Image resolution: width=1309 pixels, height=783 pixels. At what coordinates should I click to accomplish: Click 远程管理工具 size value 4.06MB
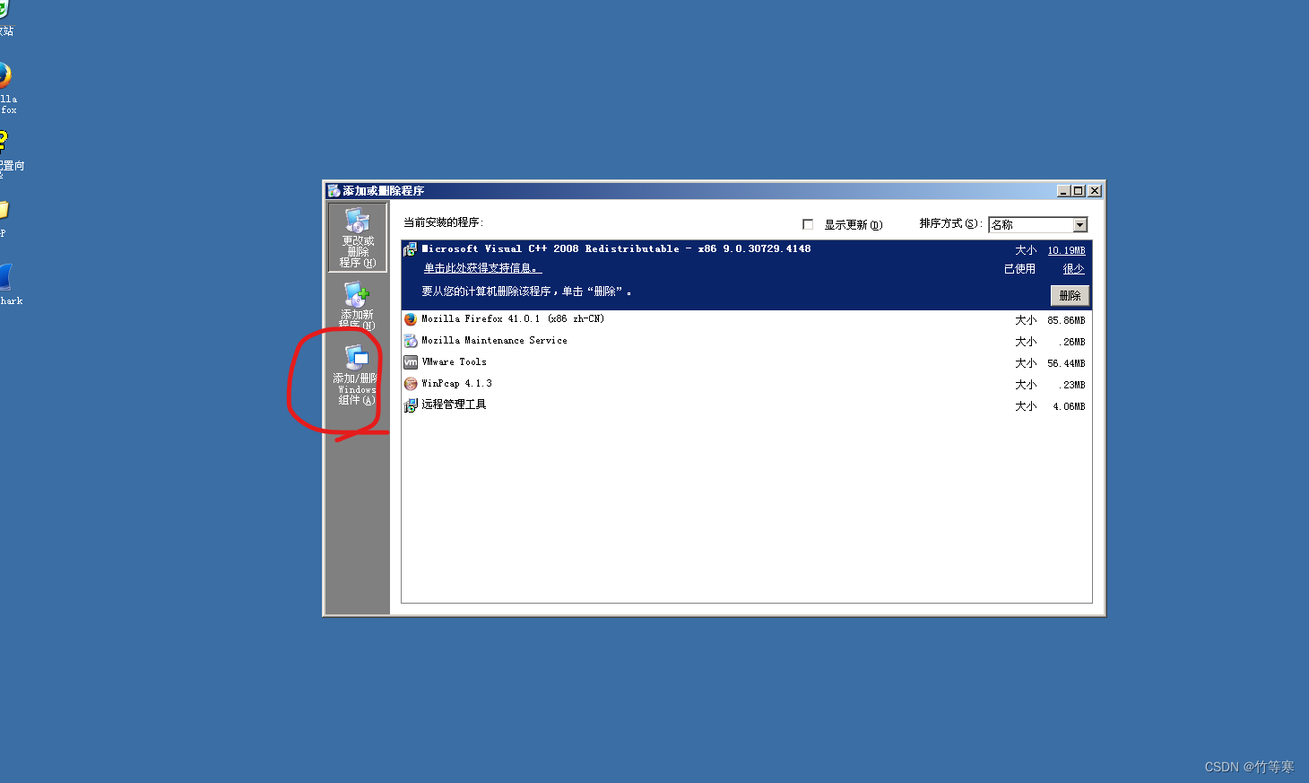tap(1069, 406)
